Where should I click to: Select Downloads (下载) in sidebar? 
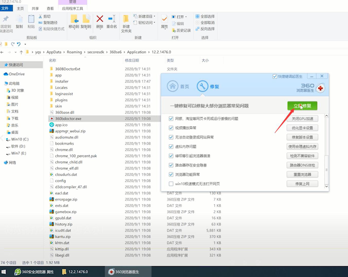(12, 118)
